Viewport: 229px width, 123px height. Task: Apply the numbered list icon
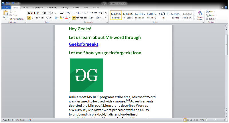[79, 13]
